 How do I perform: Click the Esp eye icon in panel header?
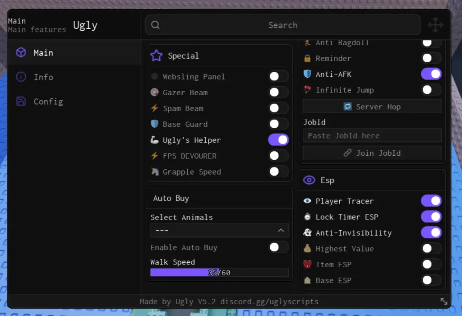[x=309, y=180]
